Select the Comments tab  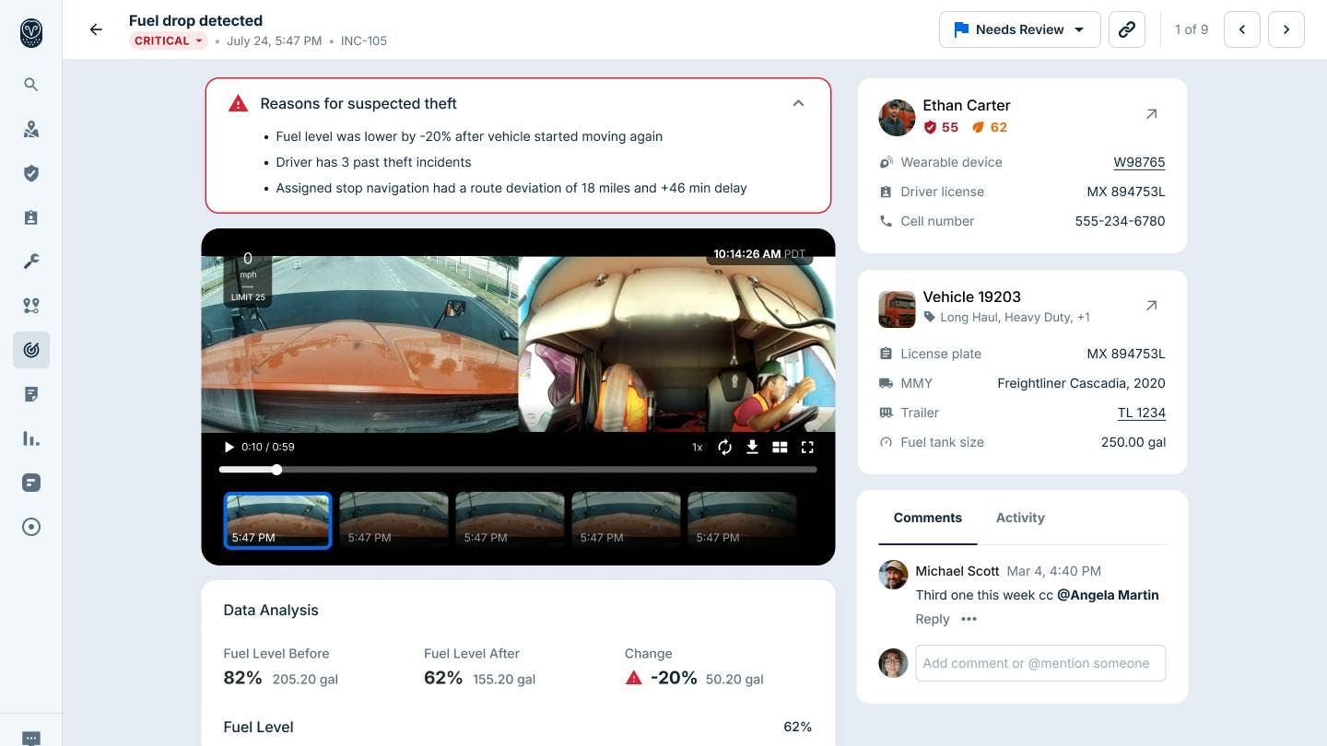(x=927, y=518)
